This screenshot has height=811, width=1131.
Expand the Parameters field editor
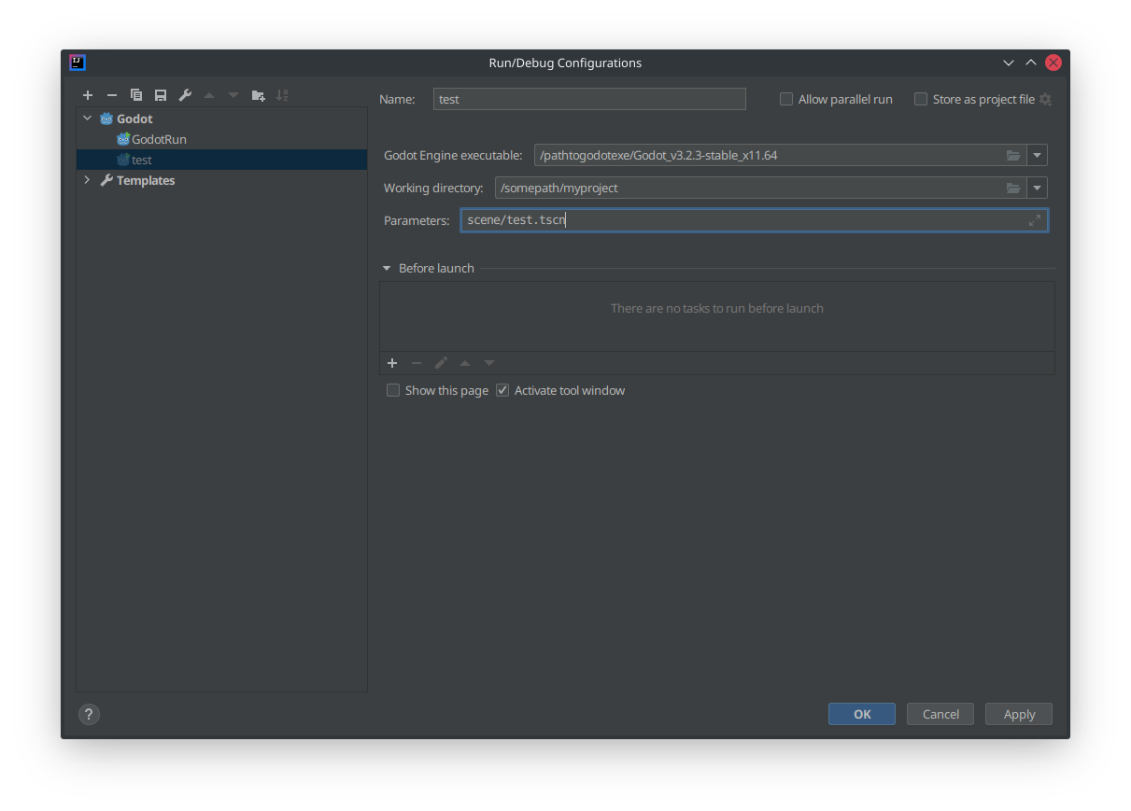pos(1035,220)
